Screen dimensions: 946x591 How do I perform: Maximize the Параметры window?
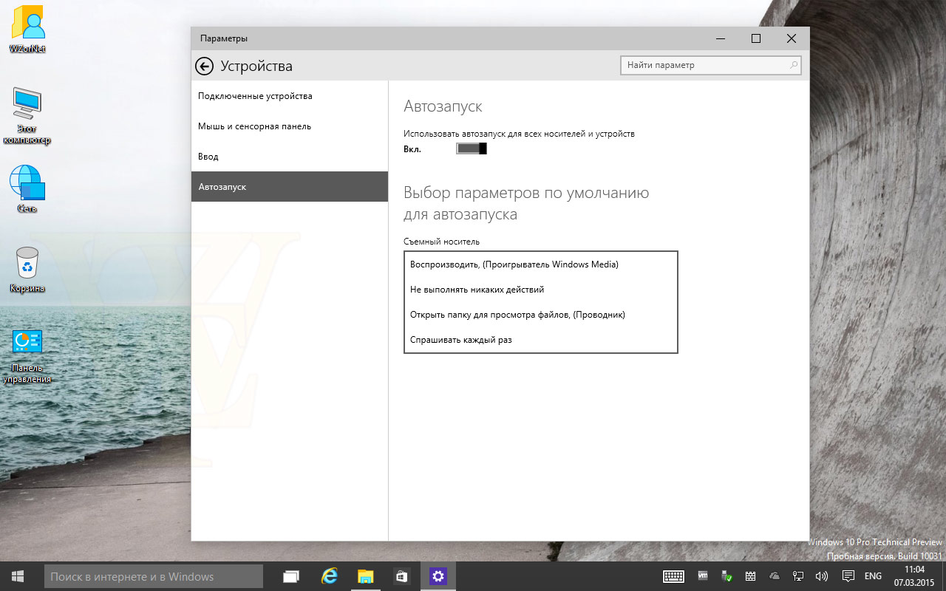[756, 38]
